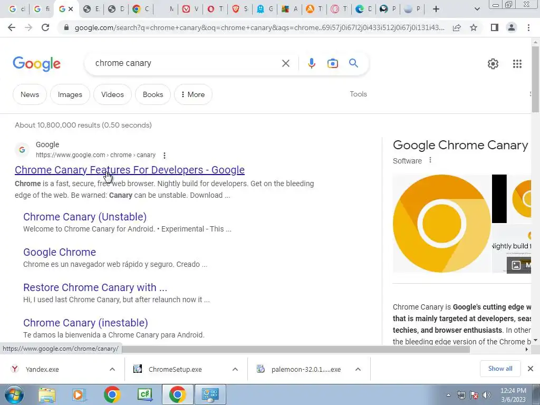This screenshot has width=540, height=405.
Task: Reload the page with the refresh icon
Action: [x=45, y=27]
